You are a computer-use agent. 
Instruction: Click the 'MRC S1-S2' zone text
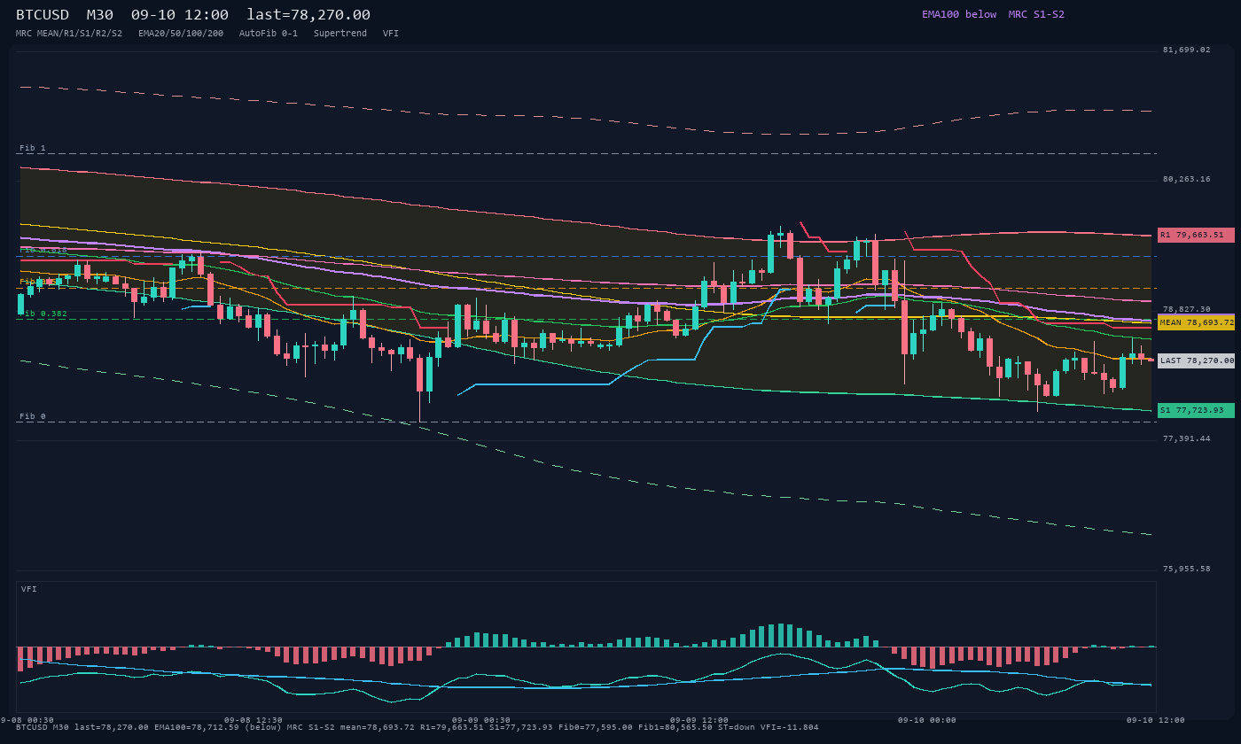1036,14
